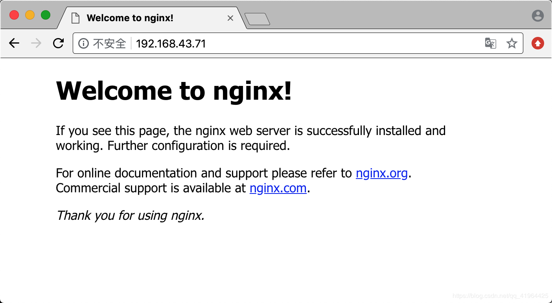Open the Google Translate icon in address bar
This screenshot has width=552, height=303.
point(490,43)
